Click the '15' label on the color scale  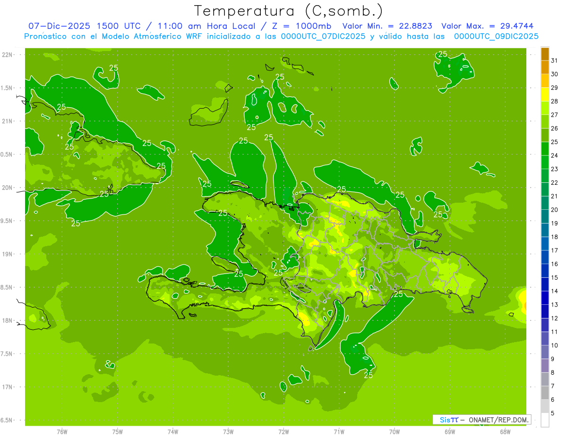555,278
